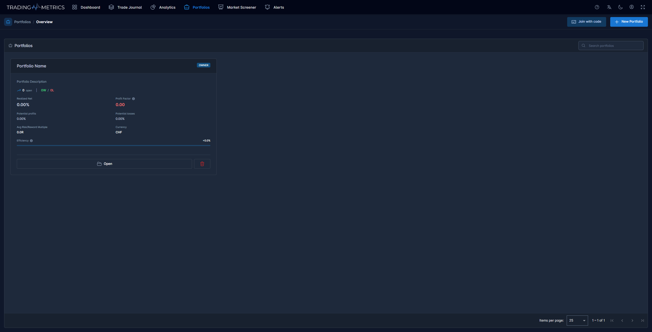This screenshot has height=332, width=652.
Task: Open the language translation icon
Action: click(x=609, y=7)
